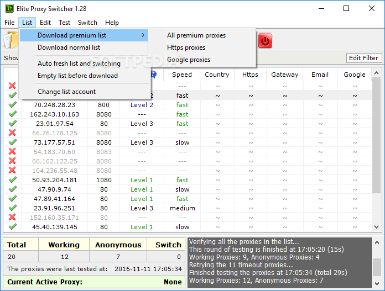Click green check icon for 47.89.41.164
Viewport: 385px width, 291px height.
tap(13, 198)
